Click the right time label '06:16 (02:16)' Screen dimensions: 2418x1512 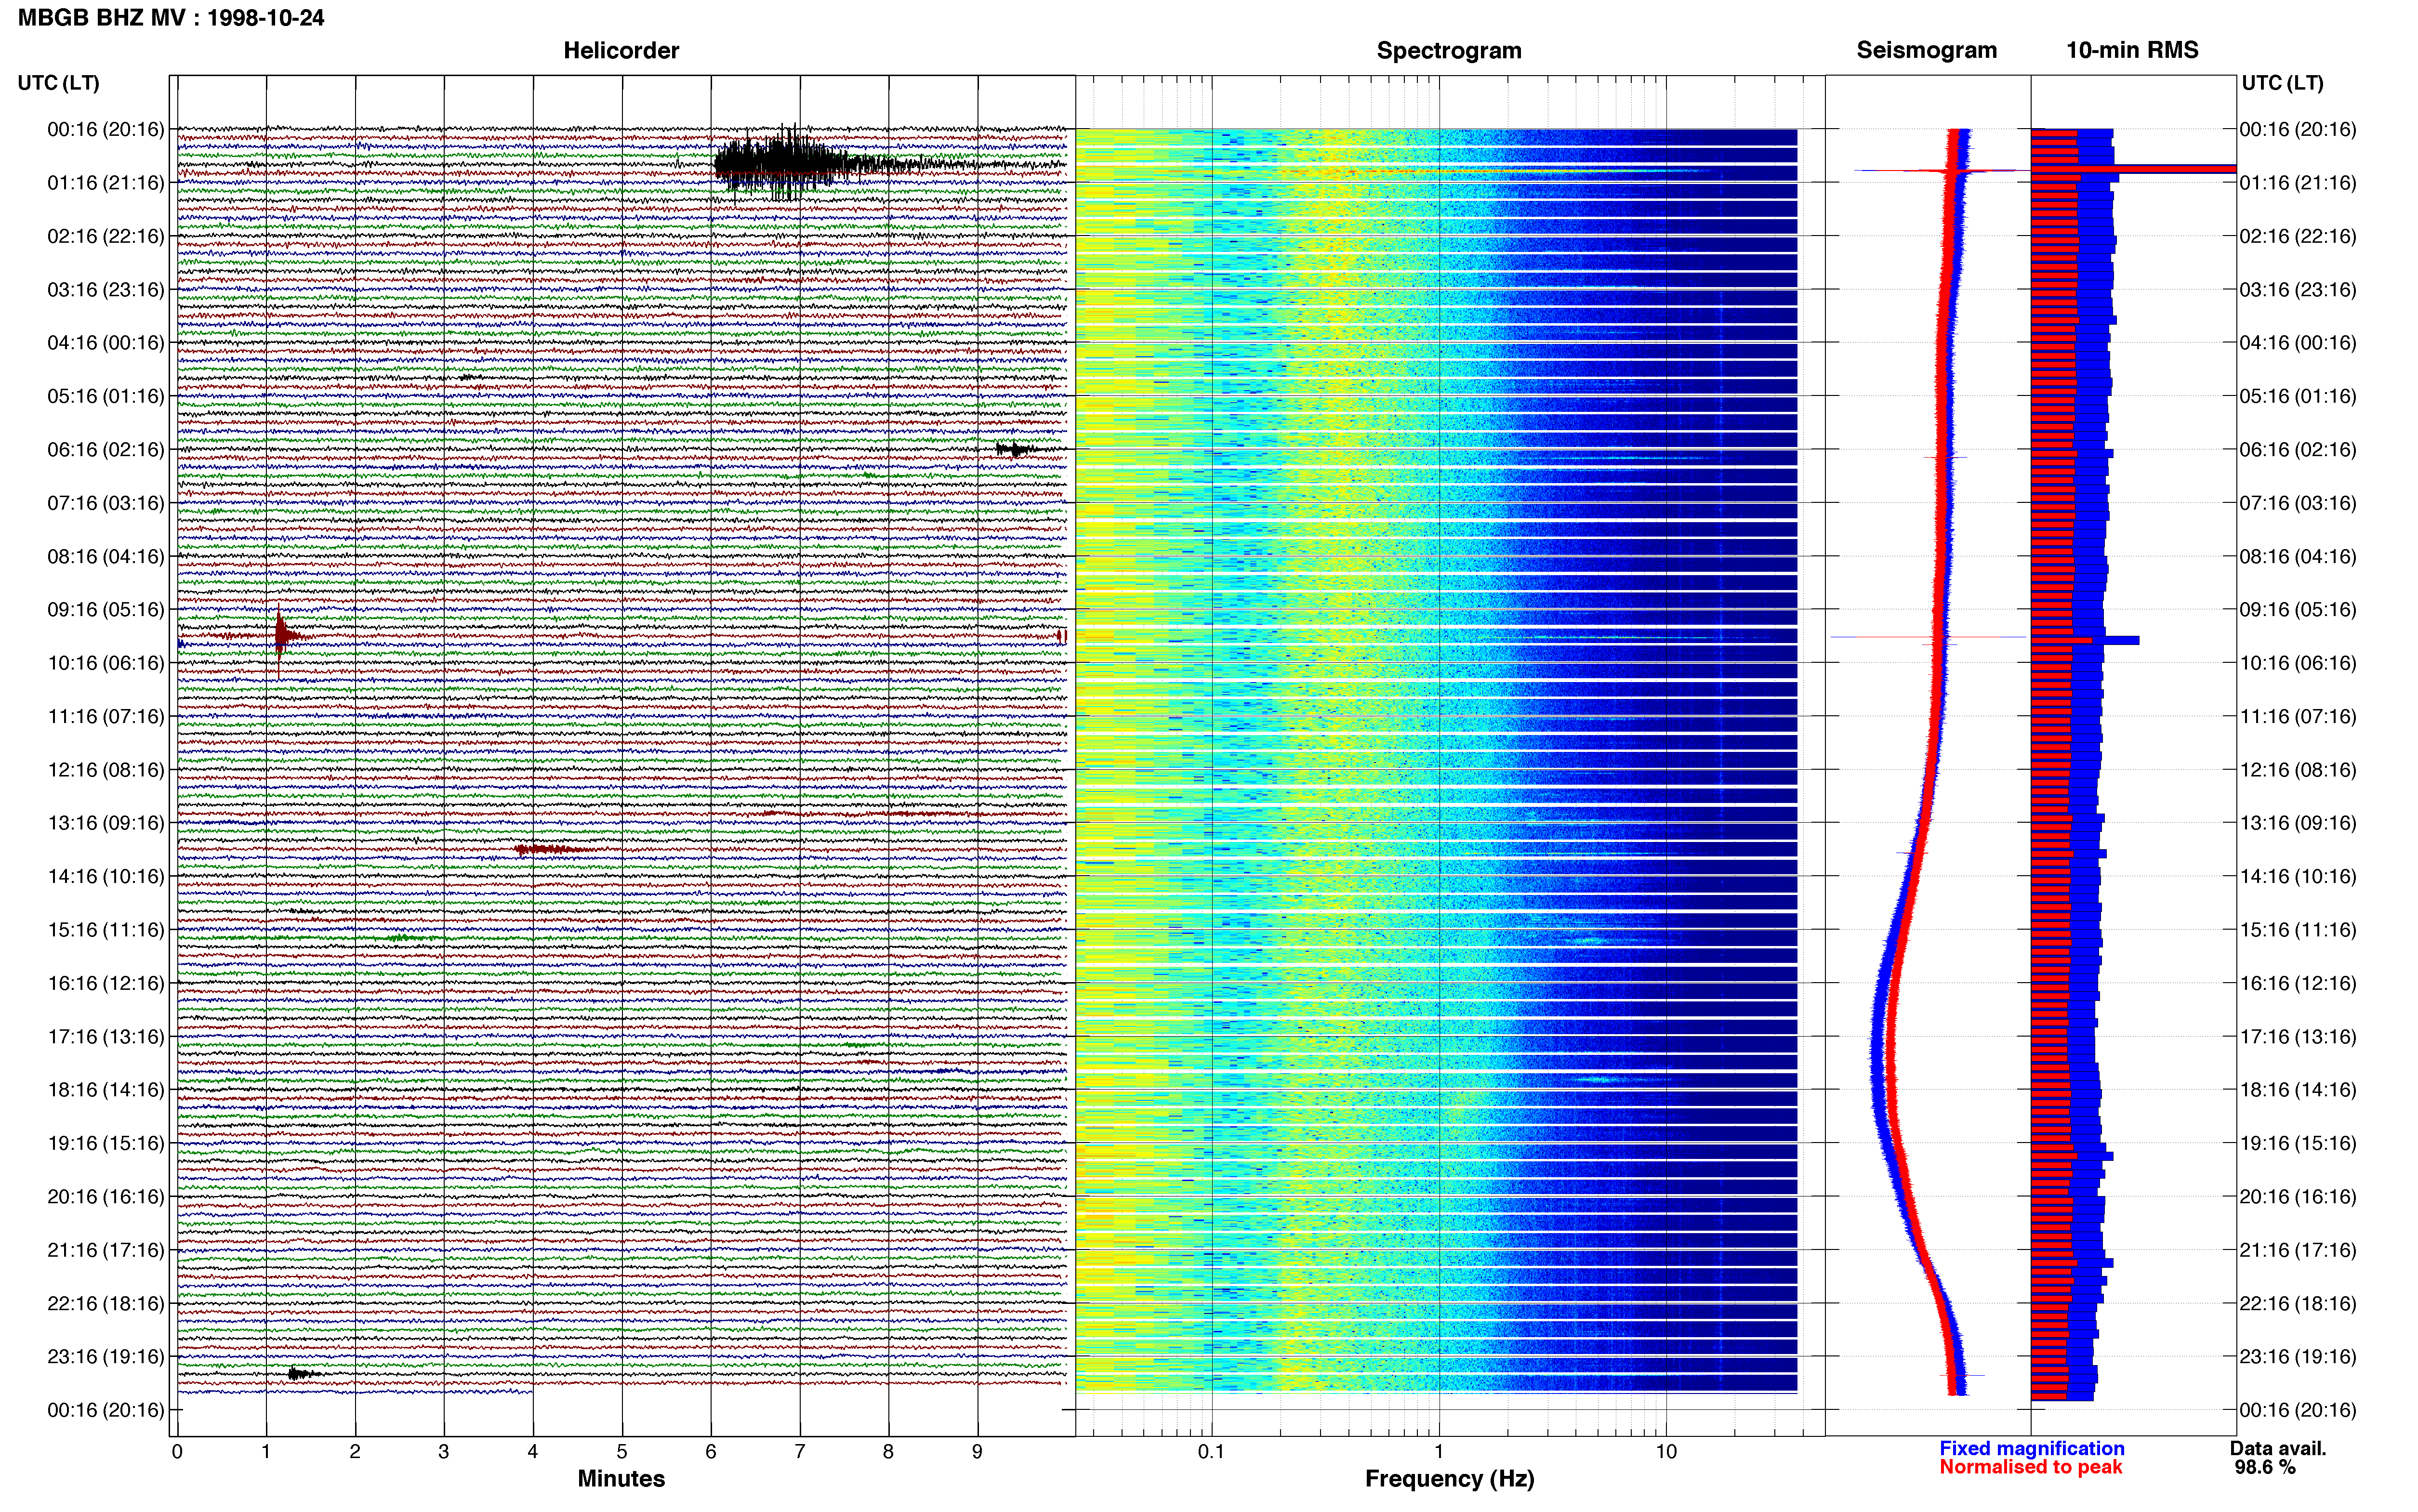pyautogui.click(x=2298, y=450)
